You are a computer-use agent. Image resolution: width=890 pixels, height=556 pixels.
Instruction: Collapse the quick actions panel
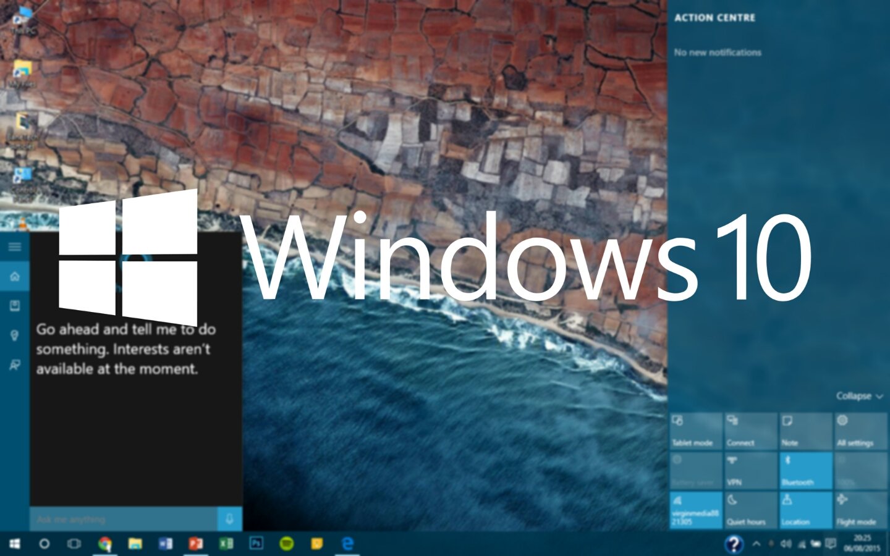pyautogui.click(x=860, y=396)
